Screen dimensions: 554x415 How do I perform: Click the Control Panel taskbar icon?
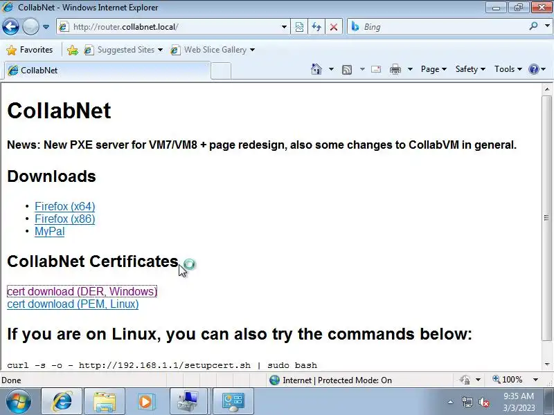pyautogui.click(x=233, y=401)
